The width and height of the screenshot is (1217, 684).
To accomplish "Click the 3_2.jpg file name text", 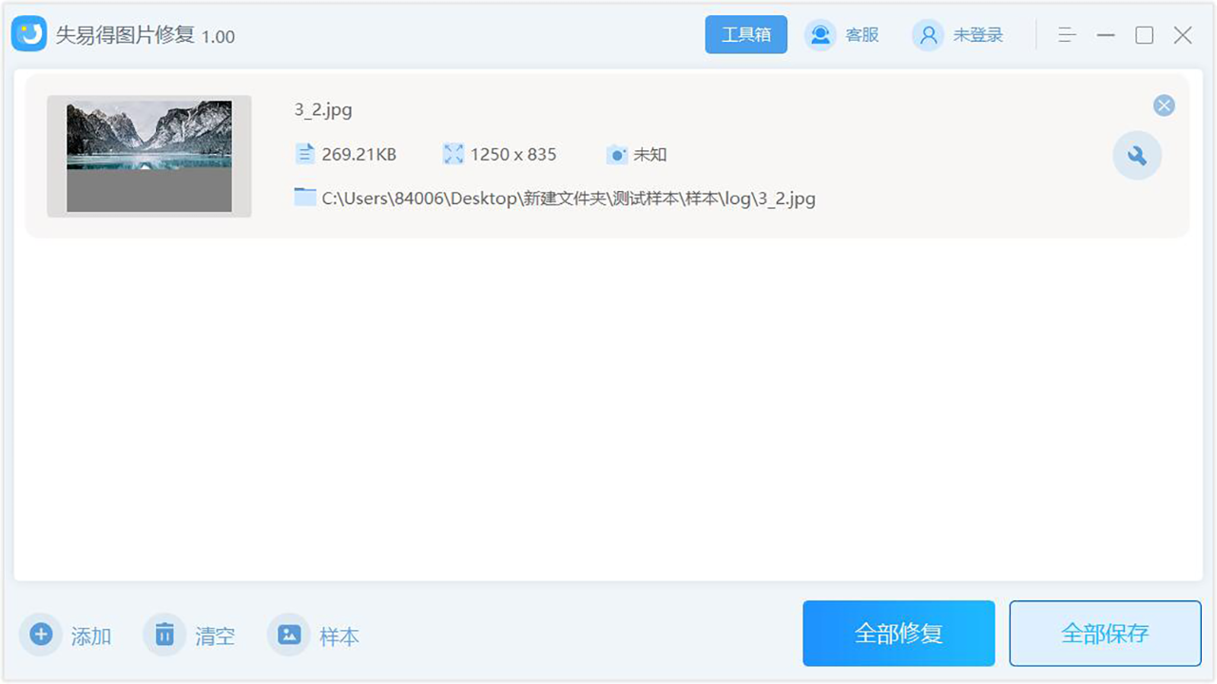I will click(x=323, y=109).
